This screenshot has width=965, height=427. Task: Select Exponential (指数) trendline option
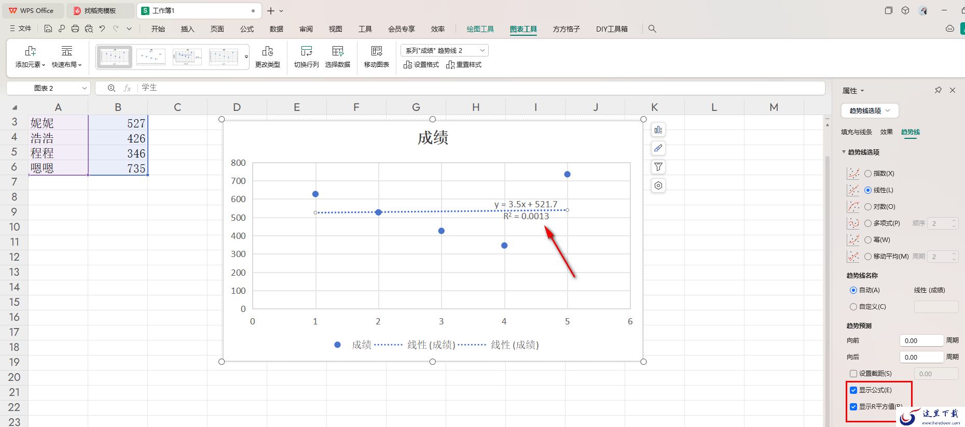[868, 174]
